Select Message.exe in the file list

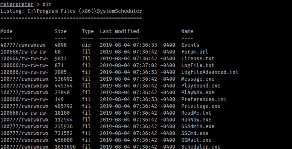198,79
